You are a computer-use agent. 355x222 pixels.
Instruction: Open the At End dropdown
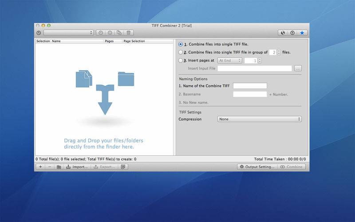click(230, 60)
